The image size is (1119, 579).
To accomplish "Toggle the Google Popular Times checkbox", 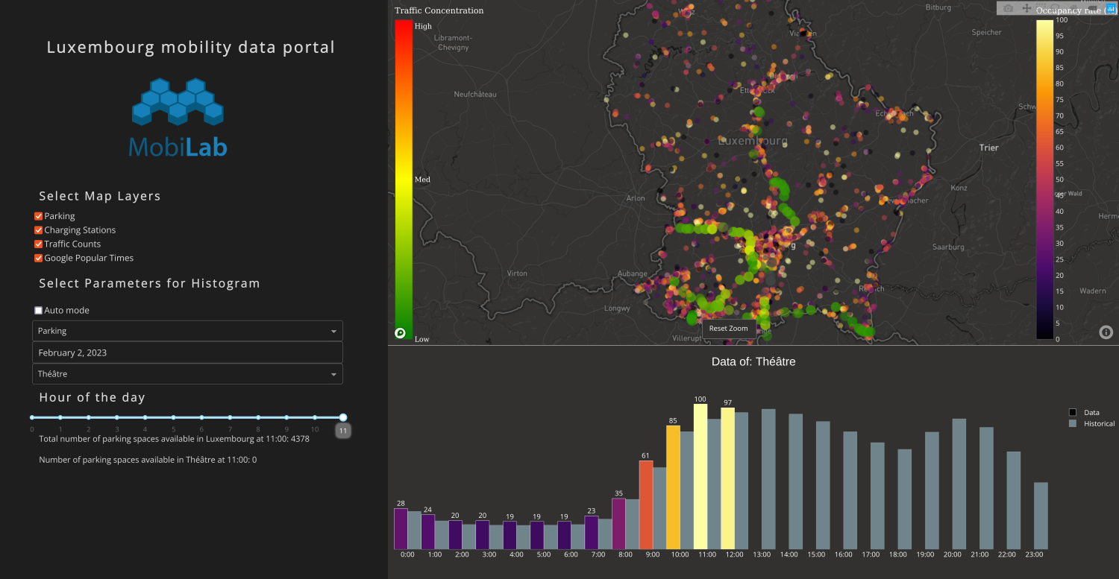I will (x=39, y=259).
